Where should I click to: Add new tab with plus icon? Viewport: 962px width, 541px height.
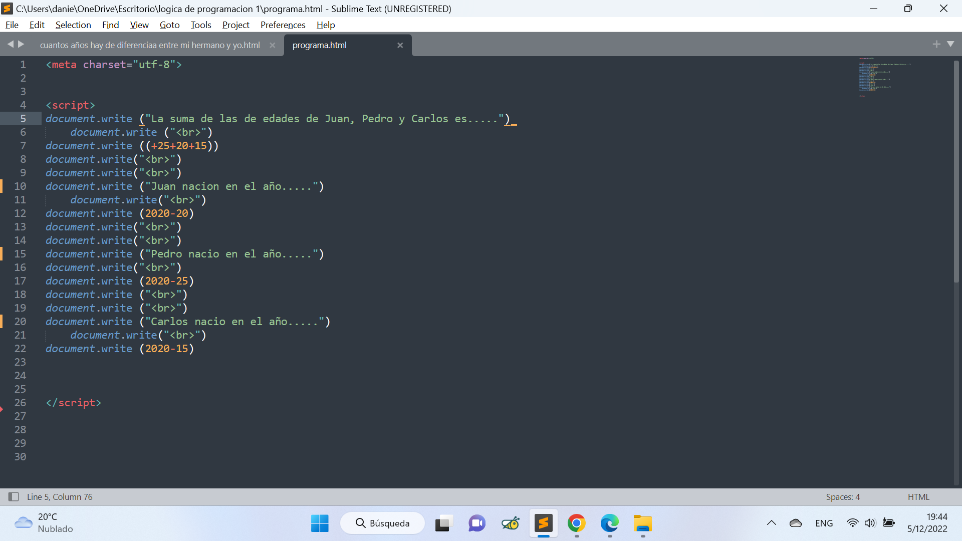tap(936, 45)
